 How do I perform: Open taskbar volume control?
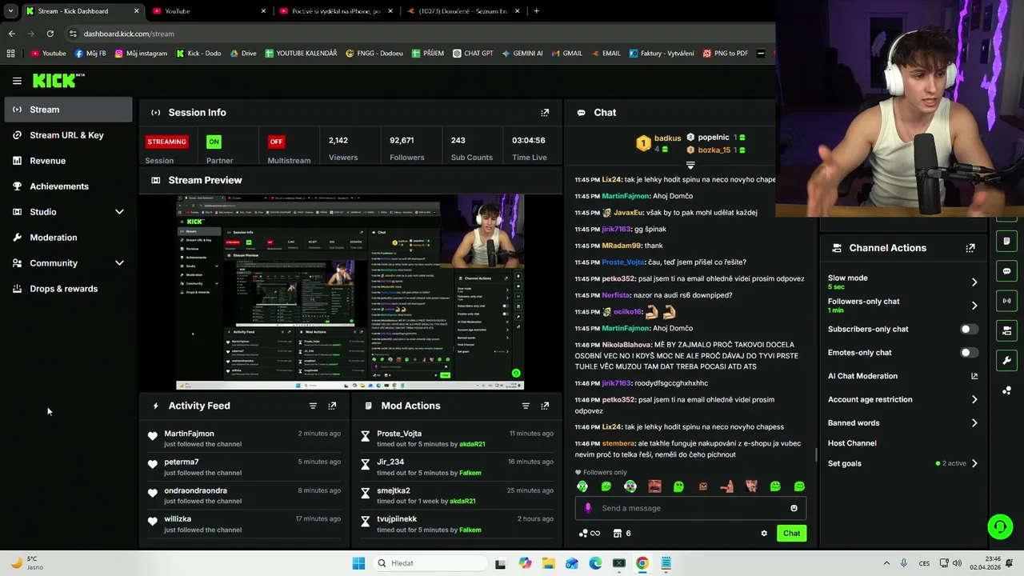957,563
